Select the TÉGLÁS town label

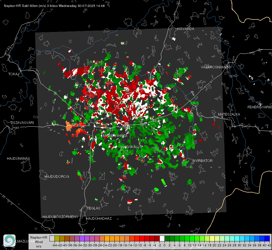[94, 208]
